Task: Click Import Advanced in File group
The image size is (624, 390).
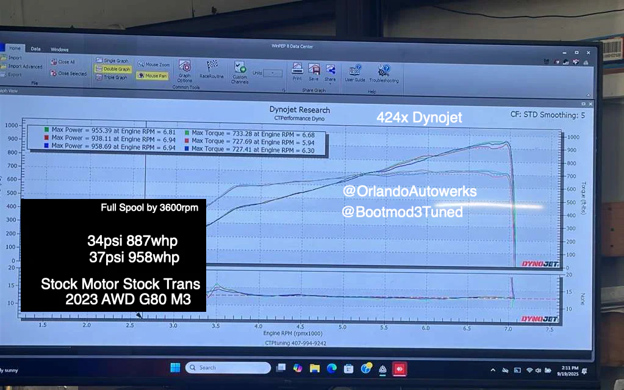Action: (x=22, y=67)
